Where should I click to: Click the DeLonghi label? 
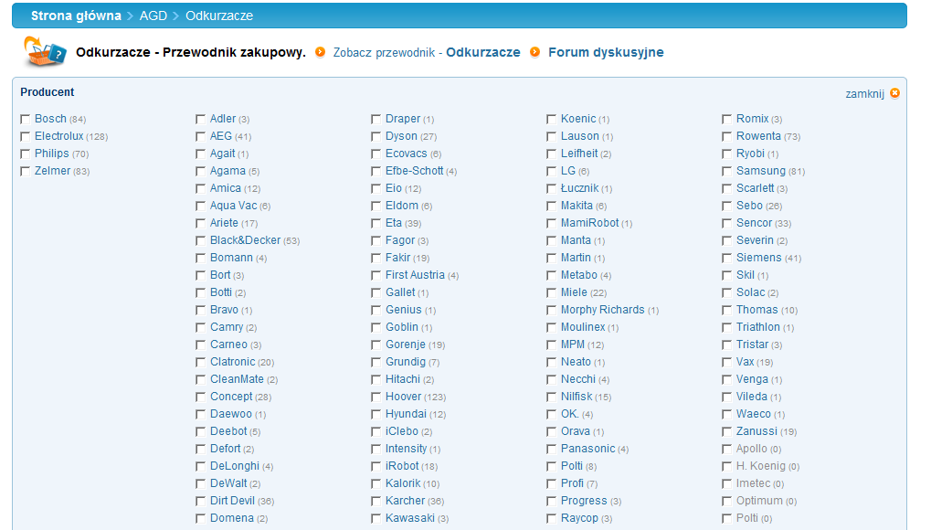(235, 466)
